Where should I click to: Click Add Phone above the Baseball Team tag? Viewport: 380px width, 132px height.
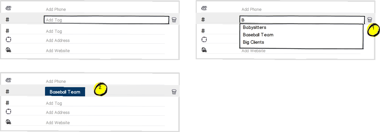tap(56, 81)
